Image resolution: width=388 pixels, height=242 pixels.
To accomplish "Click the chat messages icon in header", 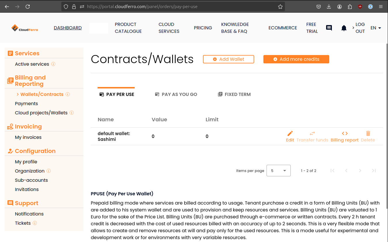I will [329, 28].
